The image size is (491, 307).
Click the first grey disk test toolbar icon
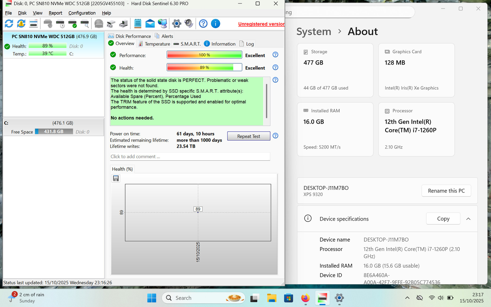pyautogui.click(x=48, y=24)
